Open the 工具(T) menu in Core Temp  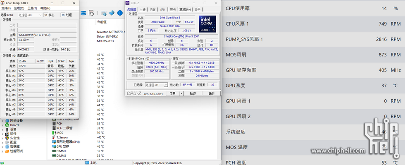pos(32,8)
